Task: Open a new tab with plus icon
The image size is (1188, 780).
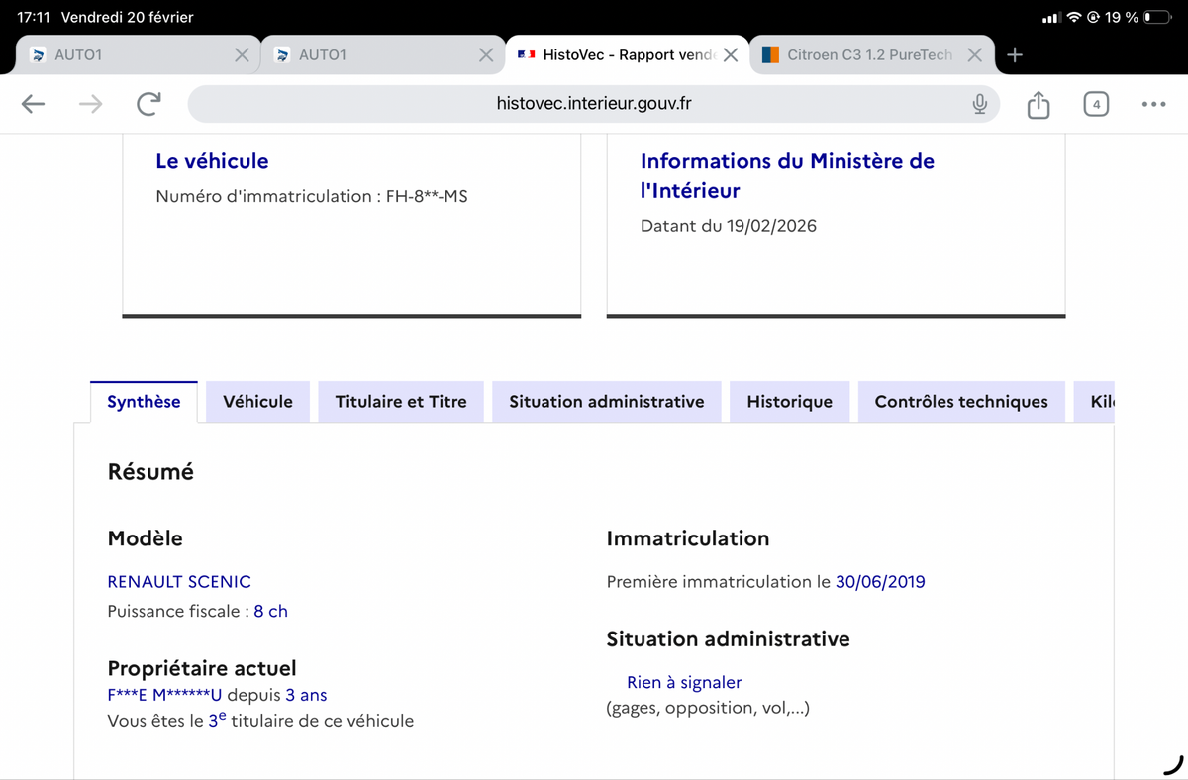Action: 1014,55
